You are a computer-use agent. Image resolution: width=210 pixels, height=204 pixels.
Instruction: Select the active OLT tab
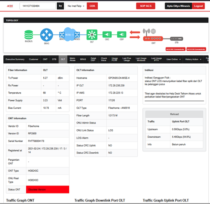[x=63, y=59]
